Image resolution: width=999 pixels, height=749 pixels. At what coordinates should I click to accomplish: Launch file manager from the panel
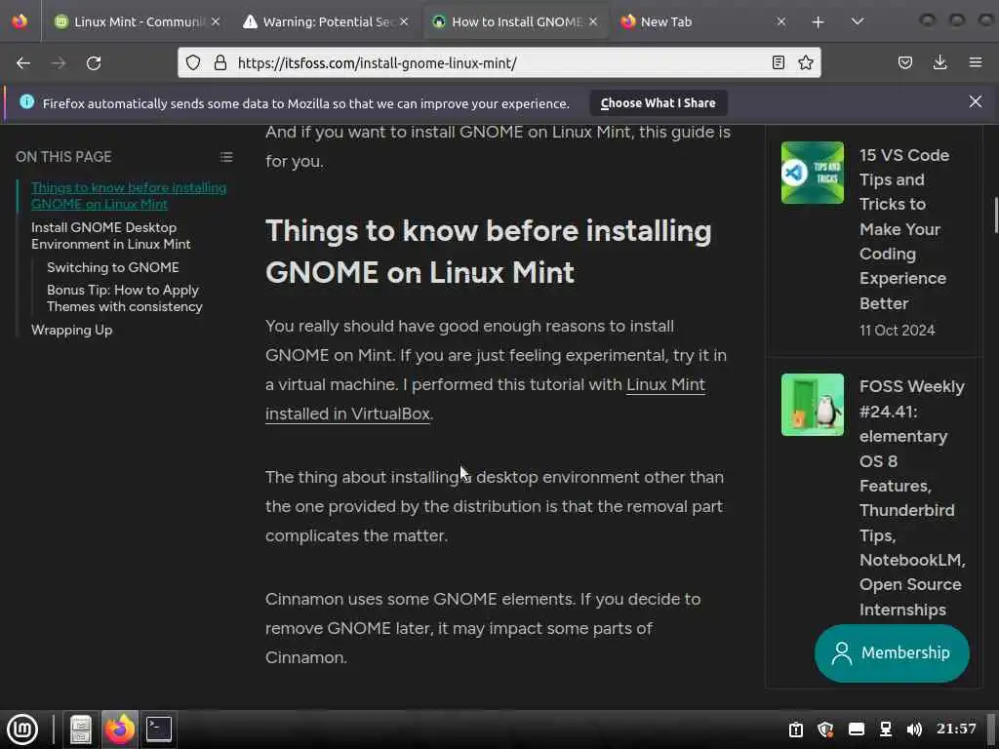point(81,729)
